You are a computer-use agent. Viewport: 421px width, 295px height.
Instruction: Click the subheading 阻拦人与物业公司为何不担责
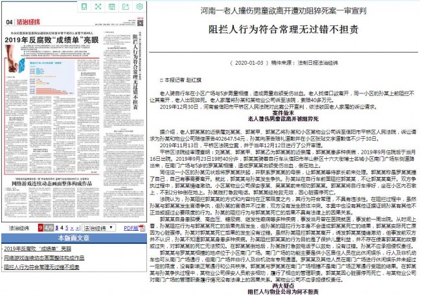(283, 292)
